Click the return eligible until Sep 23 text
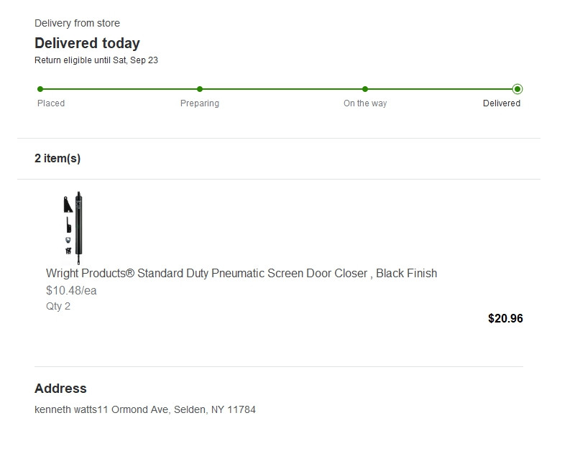 point(96,60)
